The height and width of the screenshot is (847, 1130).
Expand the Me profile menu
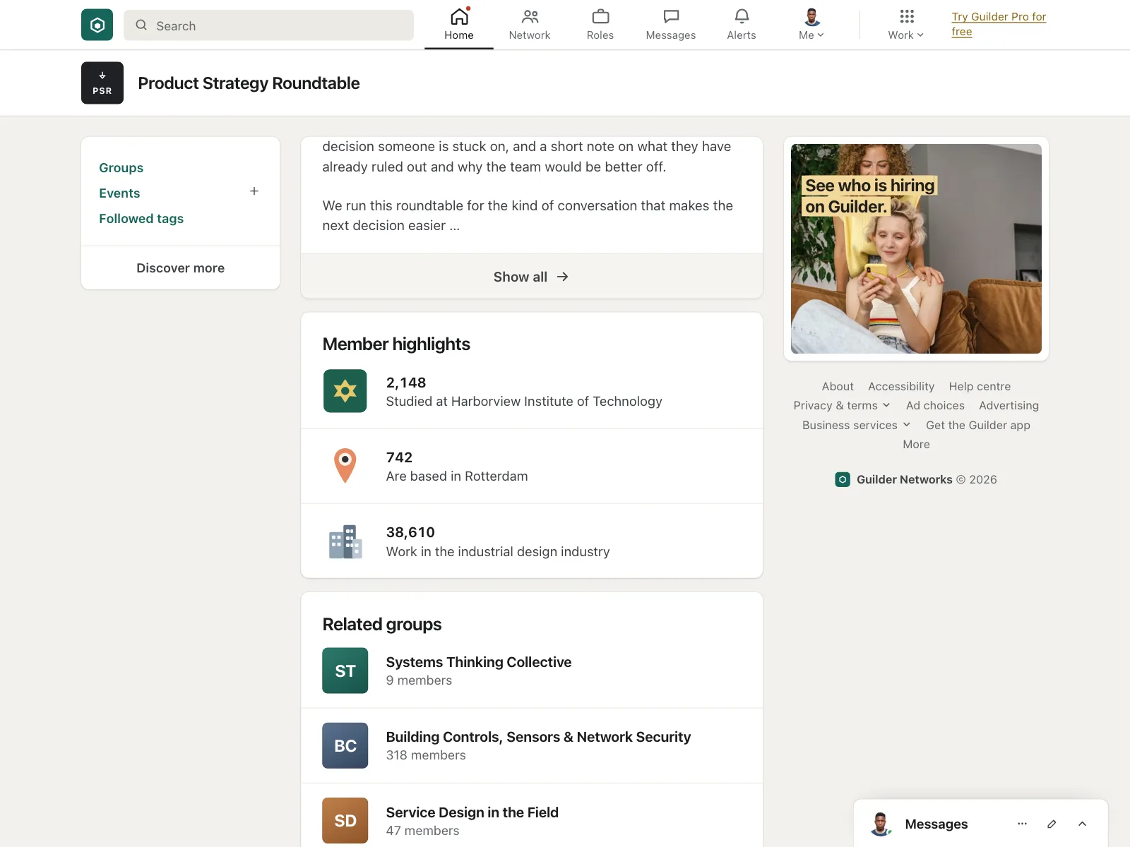[x=811, y=25]
